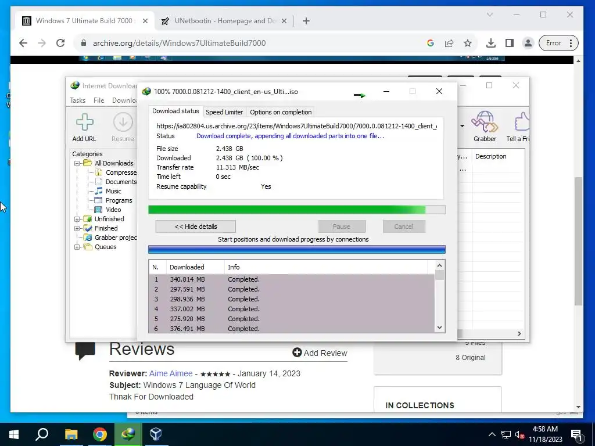This screenshot has width=595, height=446.
Task: Open the Windows Start menu
Action: coord(14,434)
